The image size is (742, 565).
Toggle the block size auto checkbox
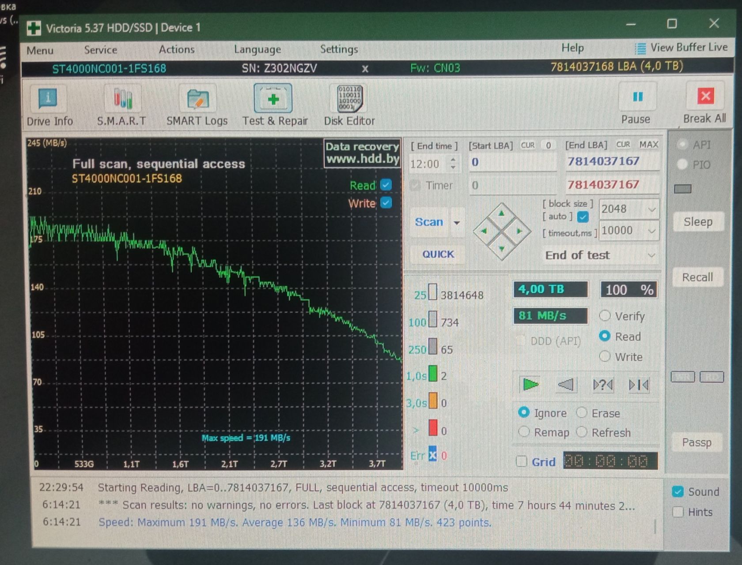(583, 217)
